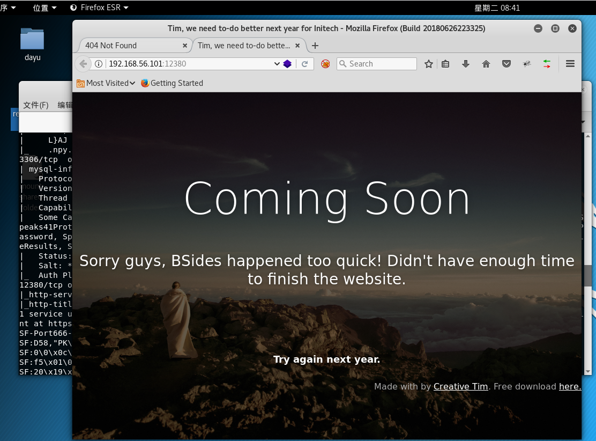Click the purple cube extension icon in the address bar
The width and height of the screenshot is (596, 441).
point(287,64)
